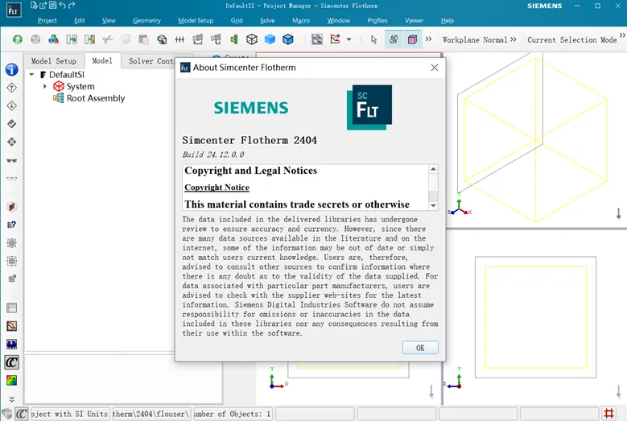This screenshot has width=627, height=421.
Task: Open the Grid menu
Action: (237, 20)
